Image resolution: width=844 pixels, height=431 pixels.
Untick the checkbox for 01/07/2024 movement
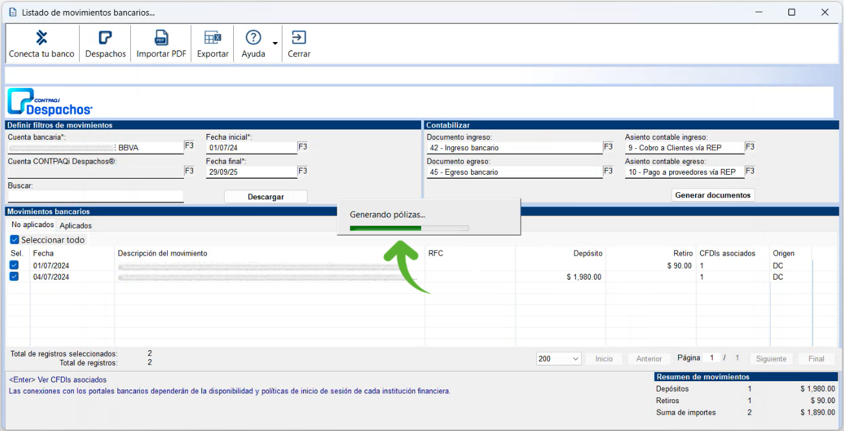tap(14, 265)
